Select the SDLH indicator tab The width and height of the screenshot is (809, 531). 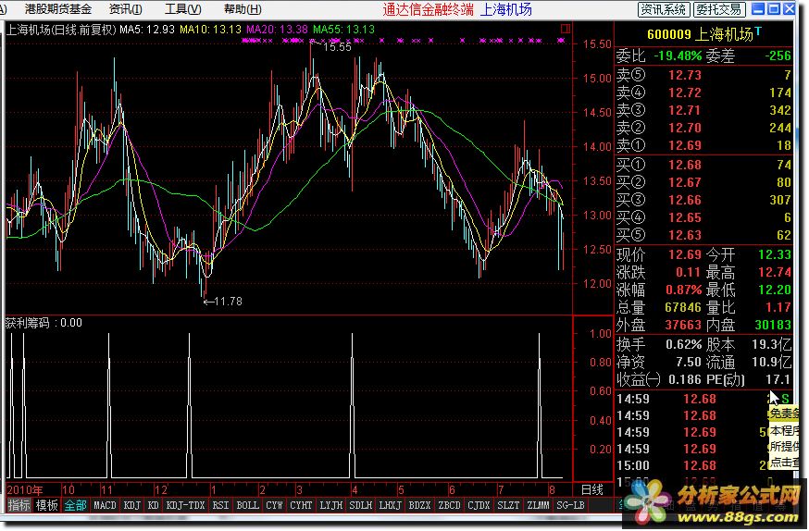(x=361, y=505)
